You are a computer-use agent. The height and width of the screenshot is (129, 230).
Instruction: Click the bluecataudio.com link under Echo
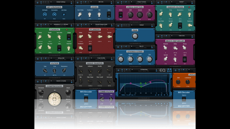point(95,22)
